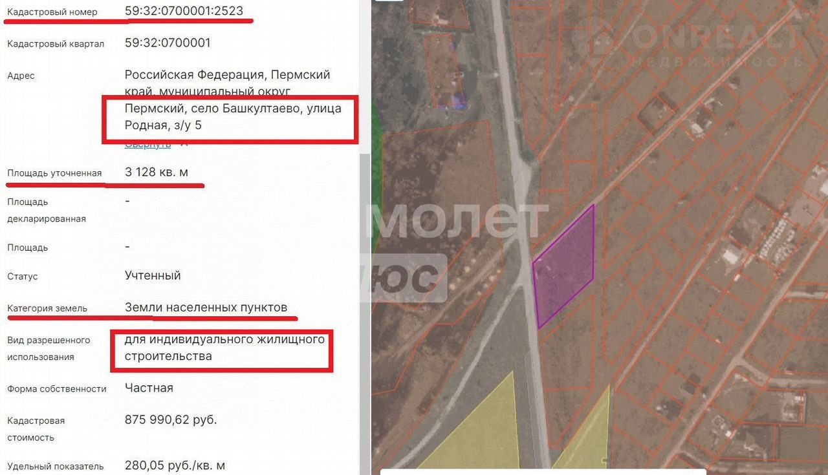The height and width of the screenshot is (475, 828).
Task: Click the specific indicator 280,05 руб./кв. м
Action: click(175, 465)
